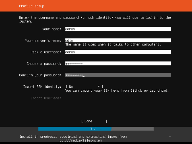Click the 'Pick a username:' label
This screenshot has height=144, width=192.
tap(46, 52)
